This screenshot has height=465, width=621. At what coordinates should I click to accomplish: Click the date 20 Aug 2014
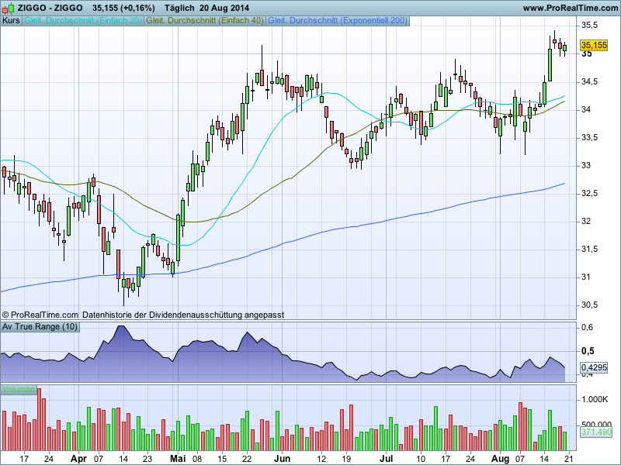click(x=224, y=8)
